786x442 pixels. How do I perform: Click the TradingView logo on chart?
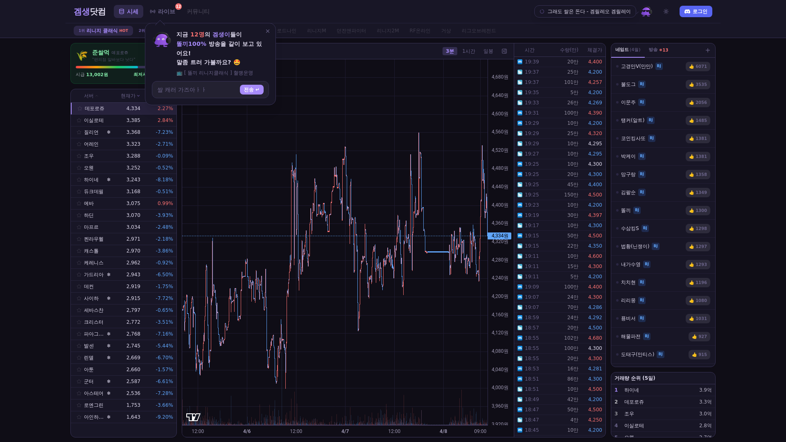point(193,417)
